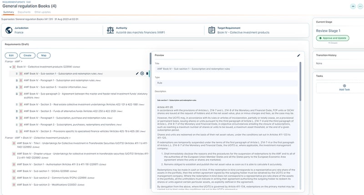
Task: Click the Title input field in Preview
Action: click(x=226, y=69)
